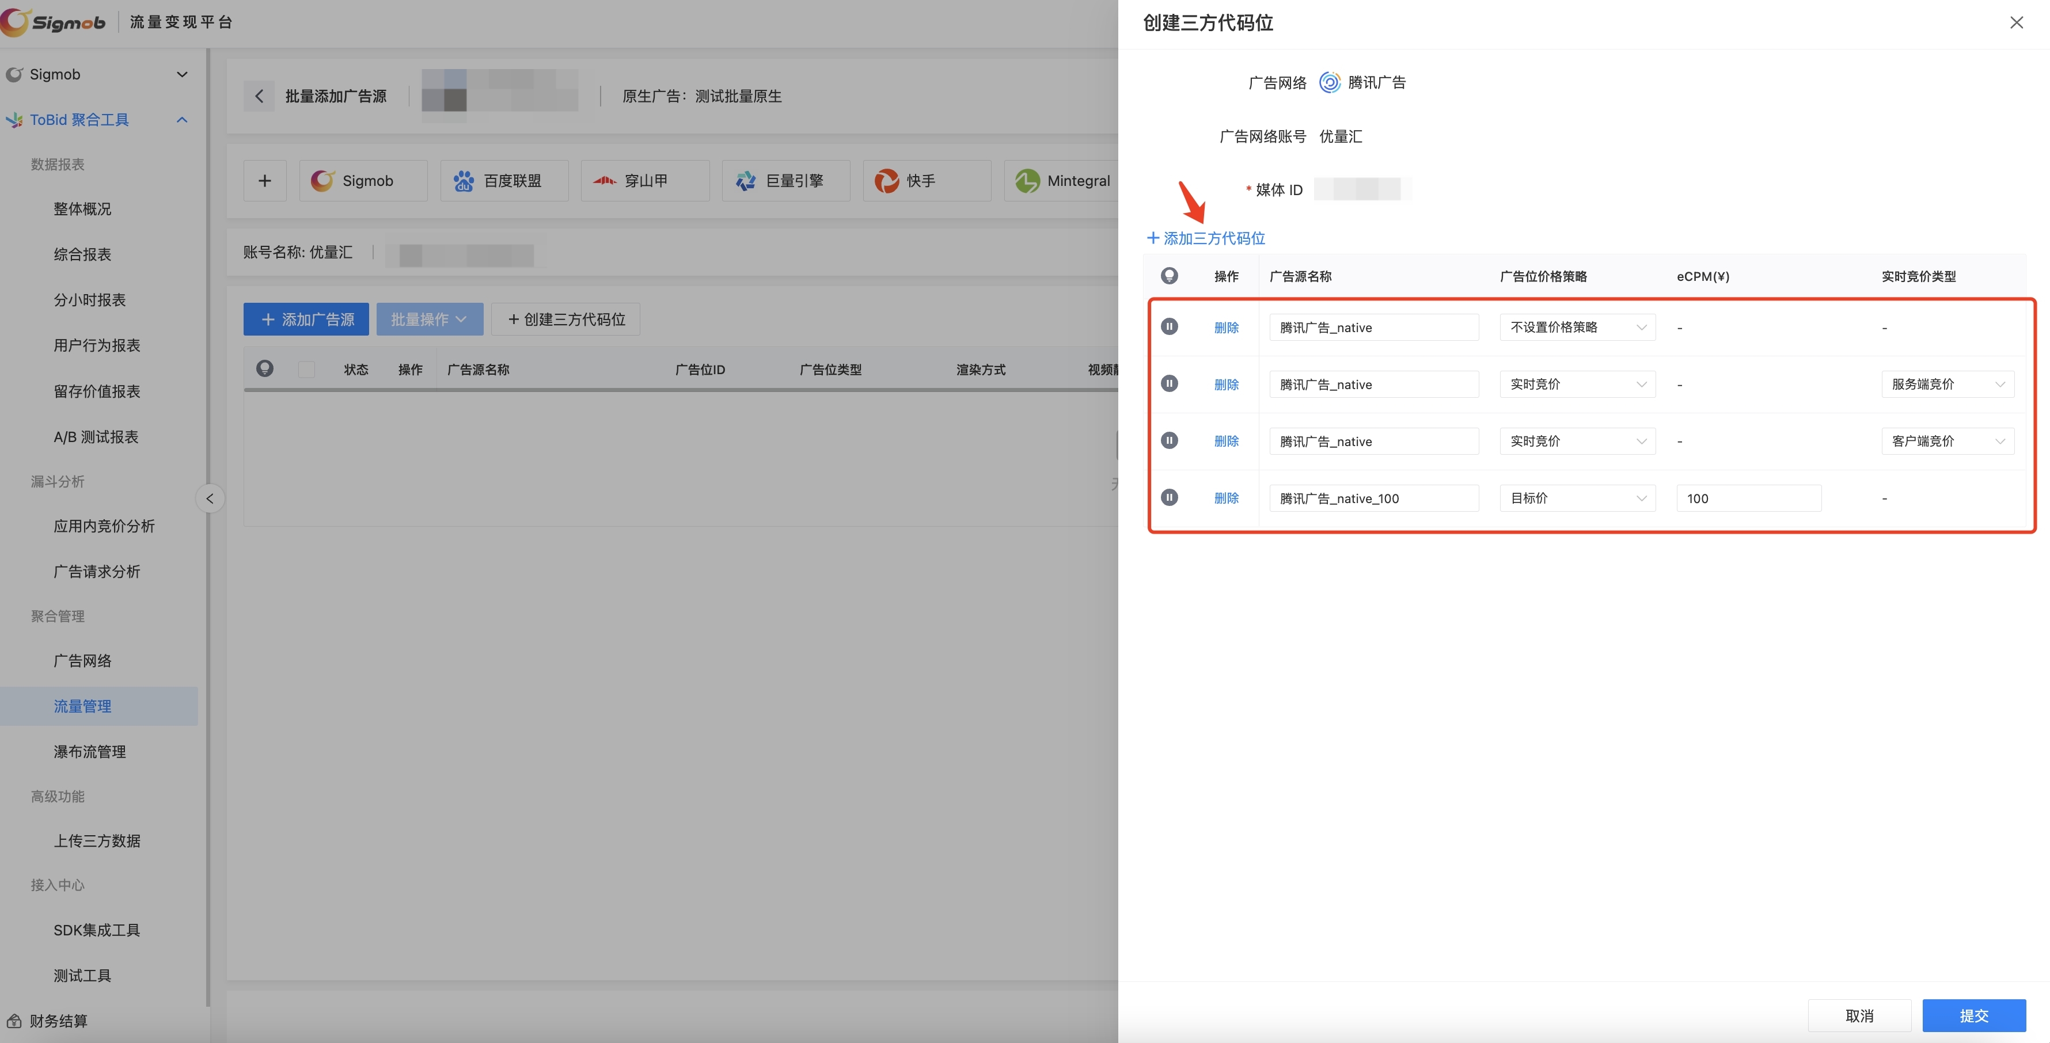Close the 创建三方代码位 panel
Viewport: 2050px width, 1043px height.
click(2016, 22)
